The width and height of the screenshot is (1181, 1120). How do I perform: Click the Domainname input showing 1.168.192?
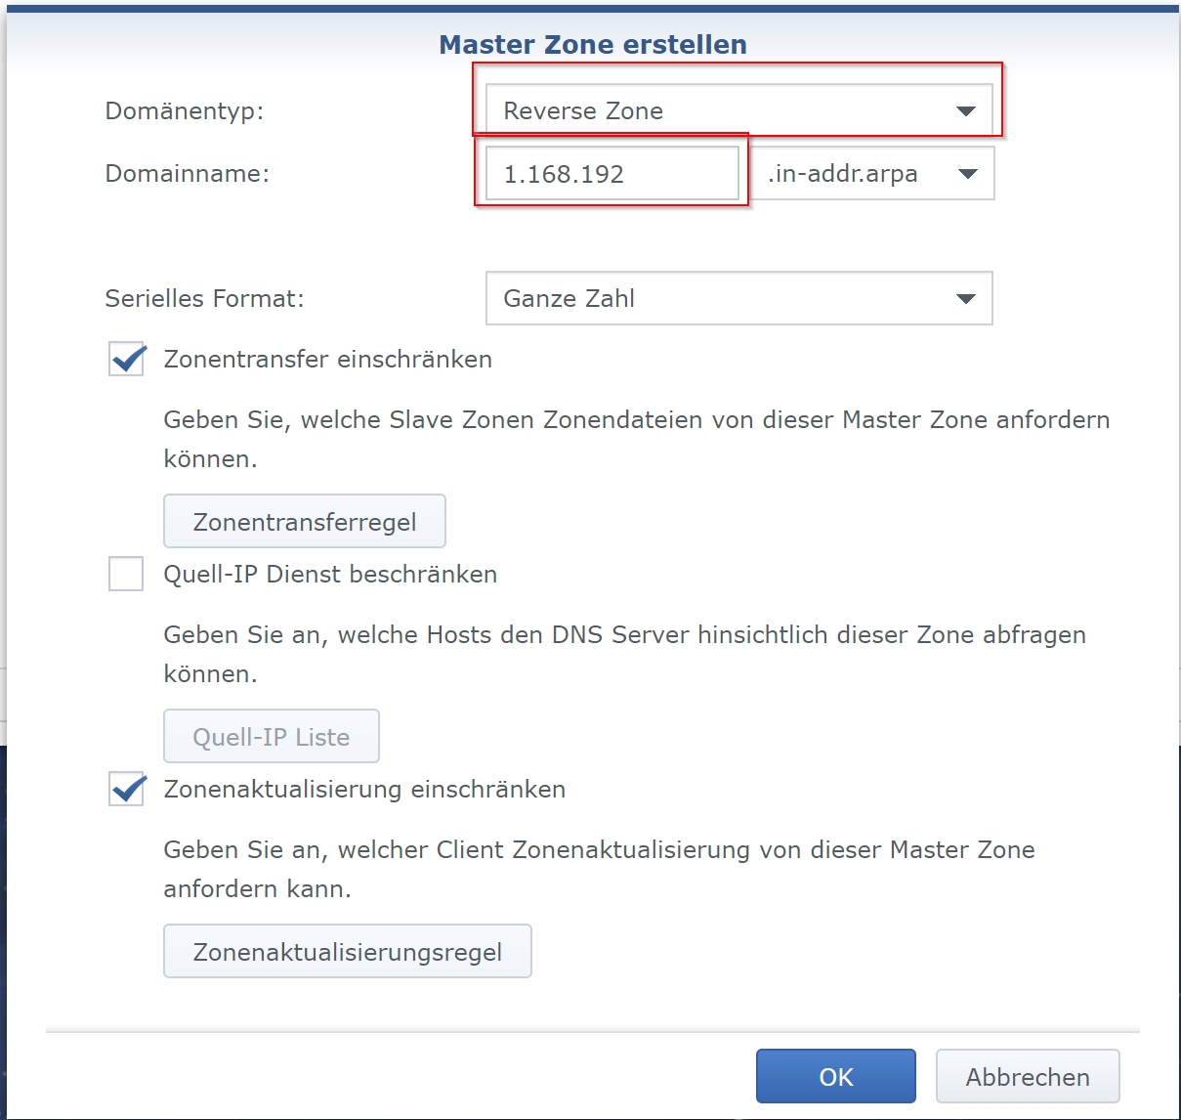coord(611,173)
